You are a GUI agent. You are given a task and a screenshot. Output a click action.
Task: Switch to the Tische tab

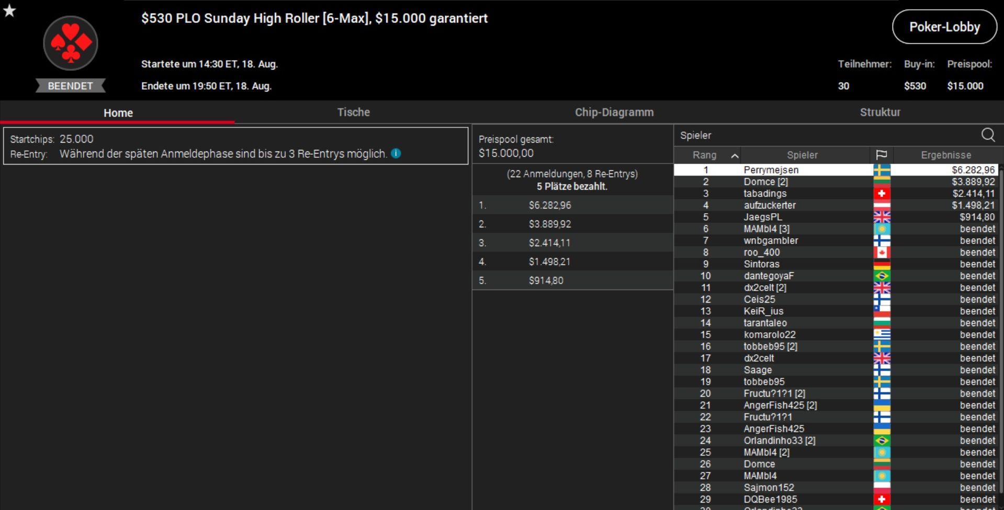[353, 112]
